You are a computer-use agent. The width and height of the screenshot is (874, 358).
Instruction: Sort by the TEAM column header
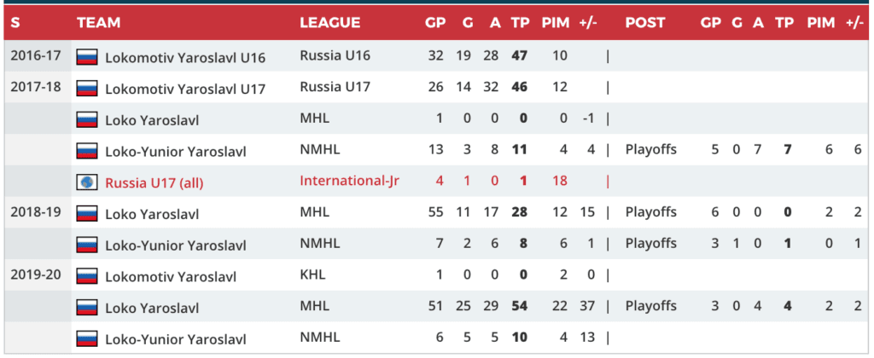(98, 23)
